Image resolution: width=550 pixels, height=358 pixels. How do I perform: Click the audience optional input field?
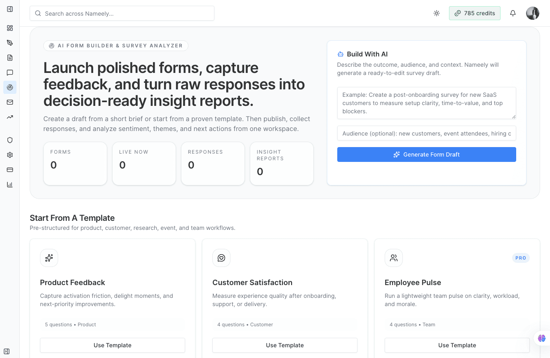coord(426,133)
